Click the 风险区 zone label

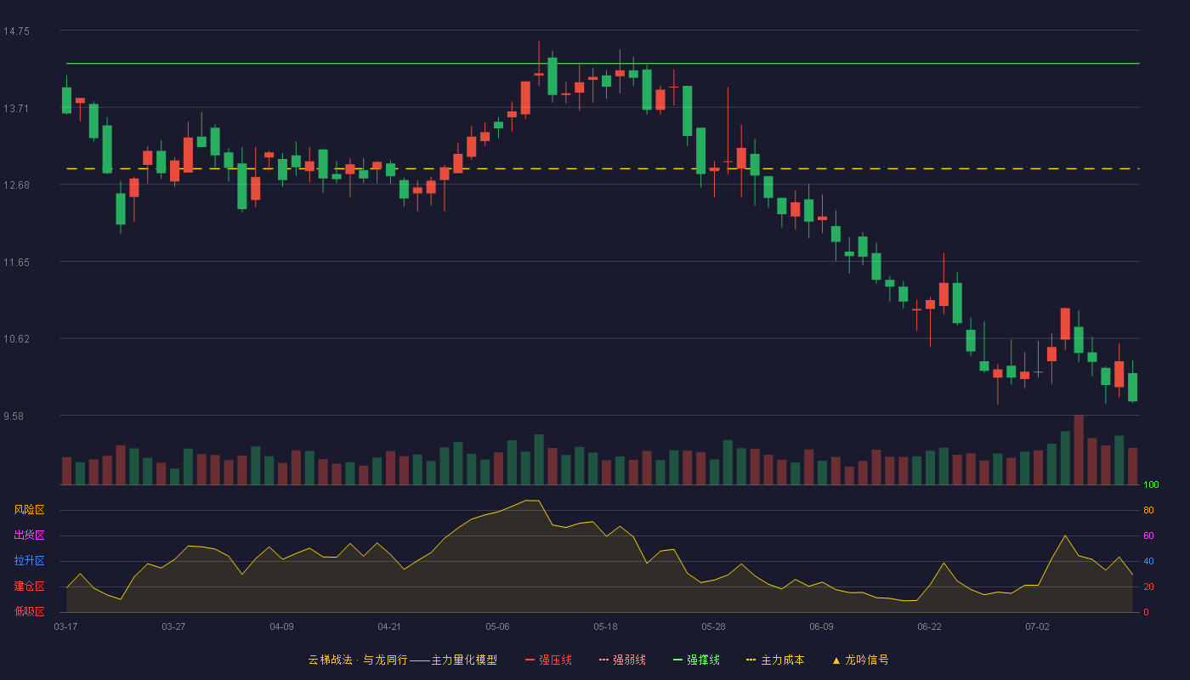pos(29,510)
